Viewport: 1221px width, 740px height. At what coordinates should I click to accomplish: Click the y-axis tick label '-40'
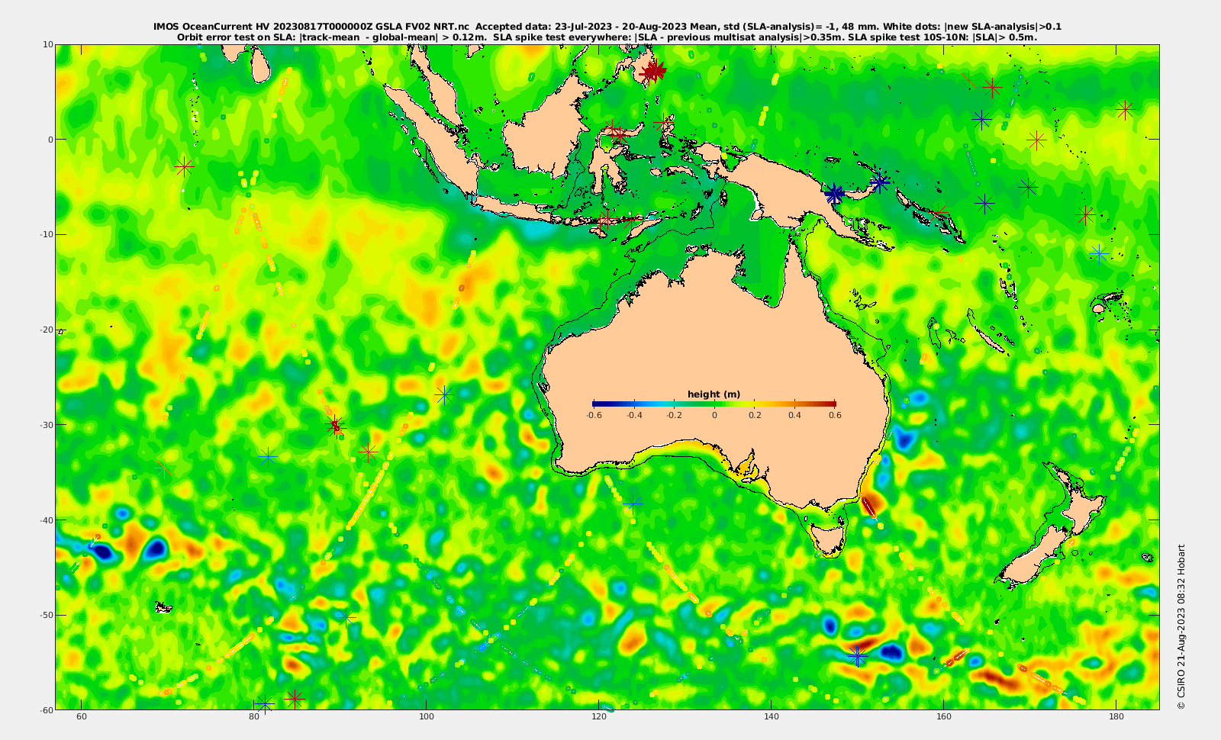(x=45, y=520)
